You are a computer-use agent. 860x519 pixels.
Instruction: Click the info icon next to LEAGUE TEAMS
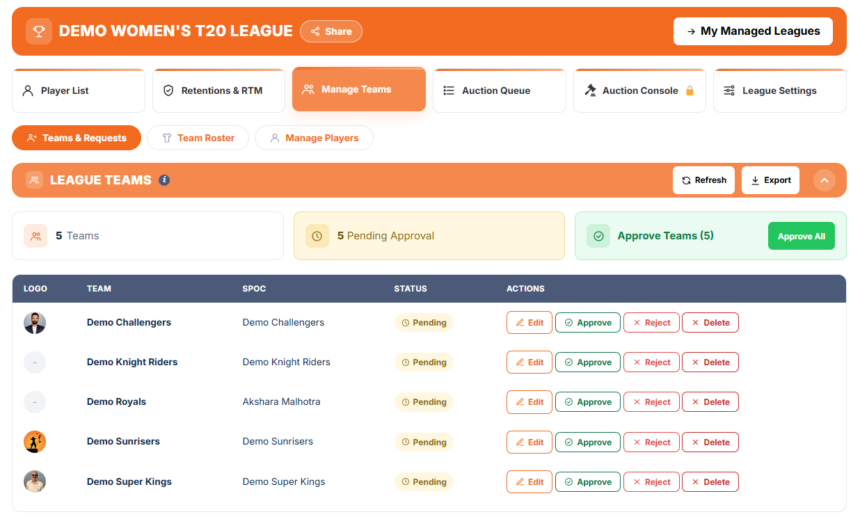pos(164,180)
